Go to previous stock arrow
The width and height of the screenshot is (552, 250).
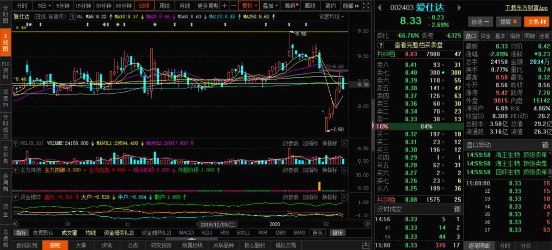click(x=379, y=8)
